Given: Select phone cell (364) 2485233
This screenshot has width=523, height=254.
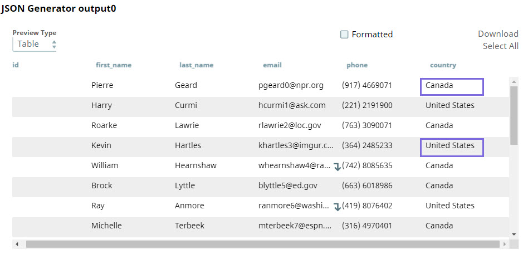Looking at the screenshot, I should [367, 145].
